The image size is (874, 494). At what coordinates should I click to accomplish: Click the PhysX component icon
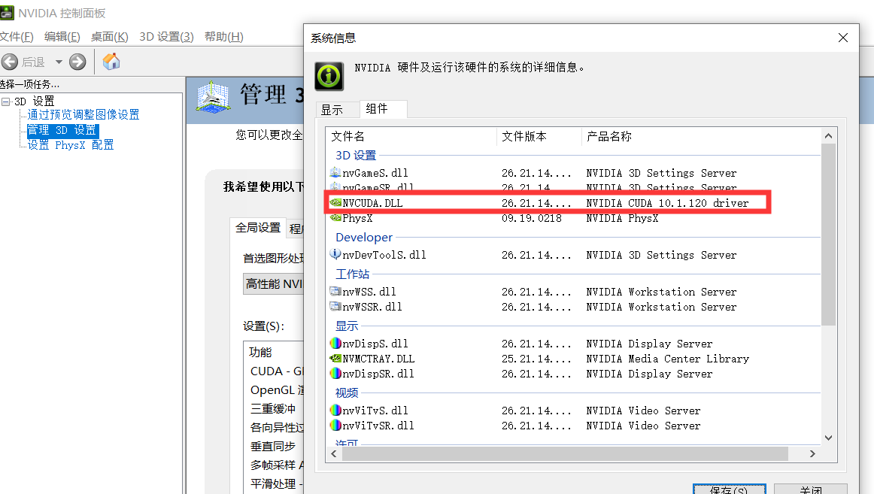336,217
